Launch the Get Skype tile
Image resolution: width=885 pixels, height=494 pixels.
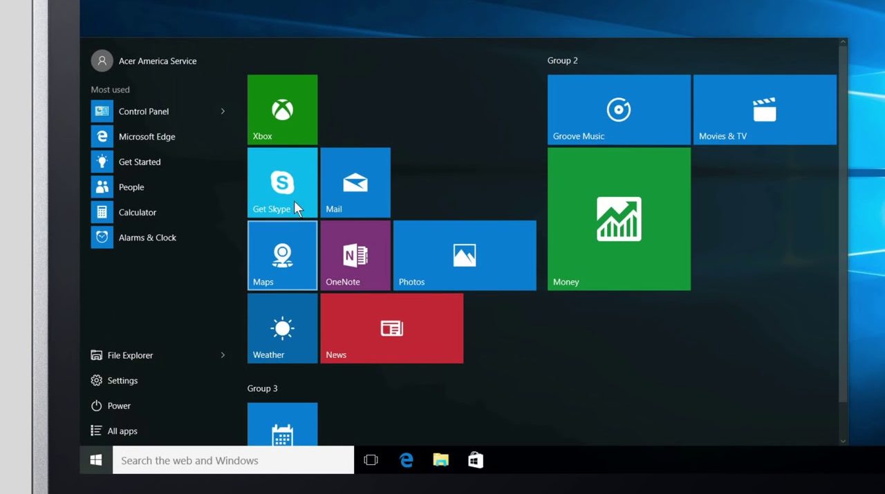click(x=282, y=182)
